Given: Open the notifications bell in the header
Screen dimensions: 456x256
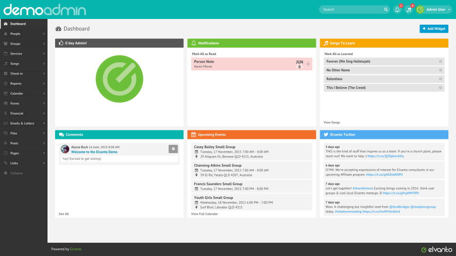Looking at the screenshot, I should pos(397,9).
